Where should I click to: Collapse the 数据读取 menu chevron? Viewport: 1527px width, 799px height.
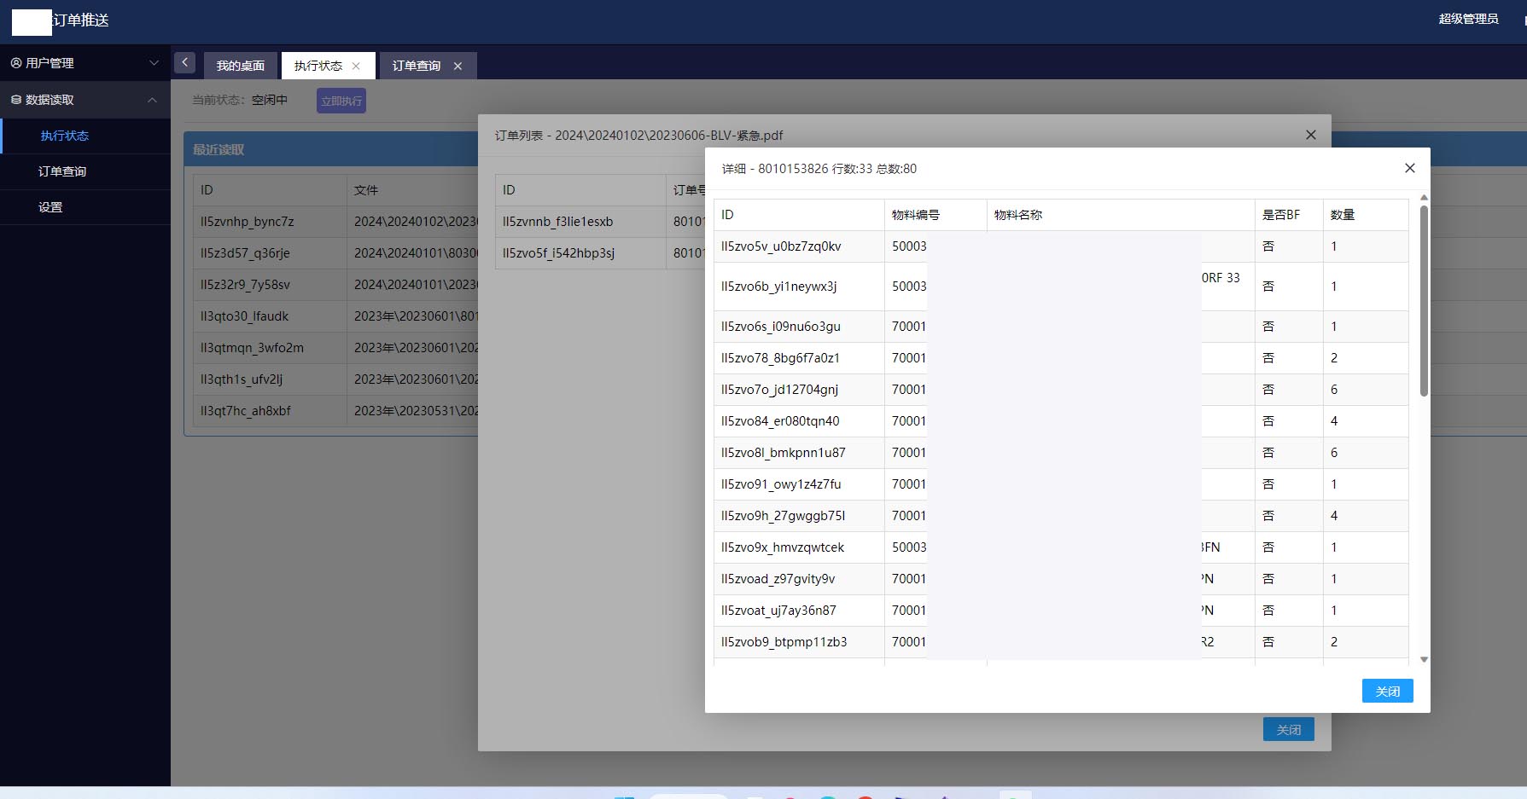(152, 100)
